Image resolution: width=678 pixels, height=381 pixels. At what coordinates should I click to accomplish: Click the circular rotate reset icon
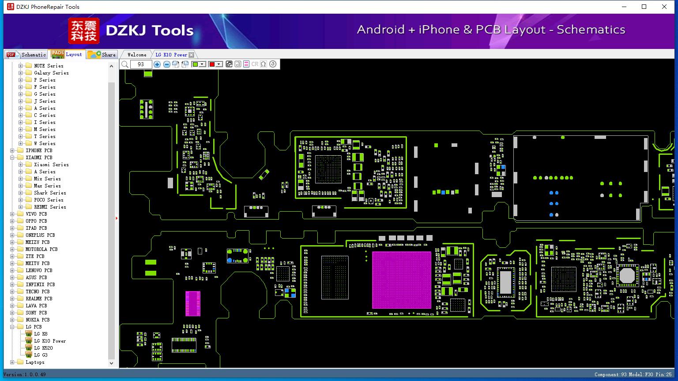(x=273, y=64)
